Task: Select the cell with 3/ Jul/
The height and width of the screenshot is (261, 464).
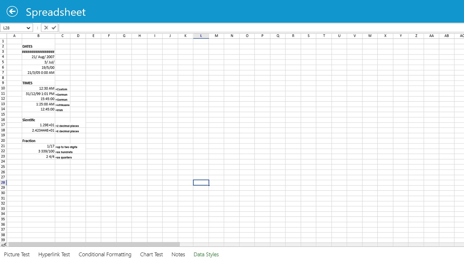Action: pyautogui.click(x=38, y=62)
